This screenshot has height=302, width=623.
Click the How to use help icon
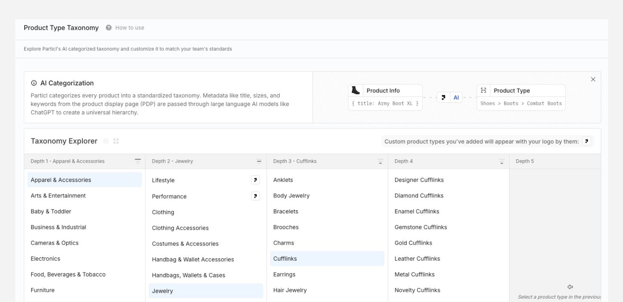tap(109, 28)
